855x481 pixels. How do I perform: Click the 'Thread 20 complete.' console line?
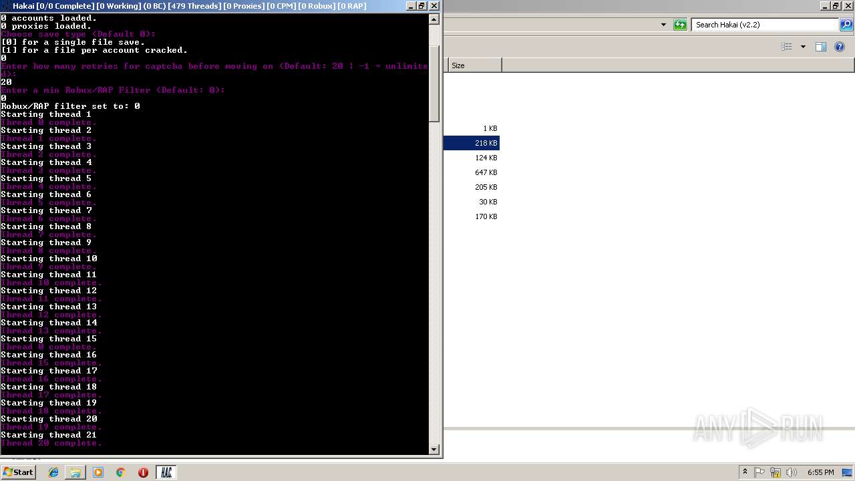tap(51, 443)
